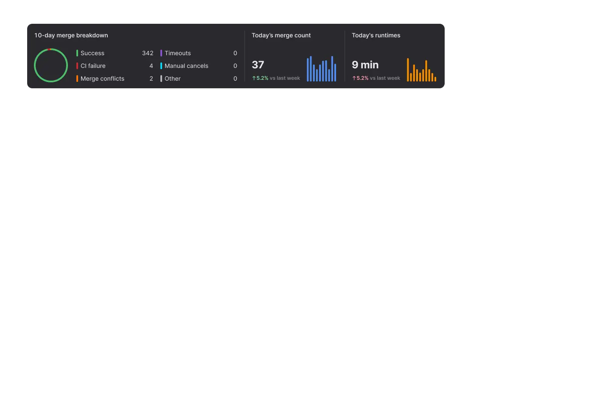Viewport: 611px width, 416px height.
Task: Select the Other legend entry
Action: click(x=173, y=79)
